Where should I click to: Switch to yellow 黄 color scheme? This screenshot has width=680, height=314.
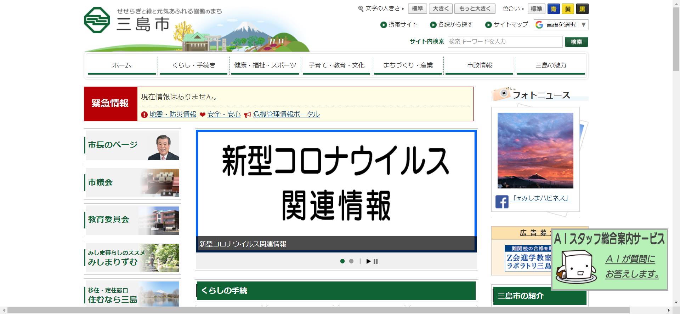(x=568, y=9)
